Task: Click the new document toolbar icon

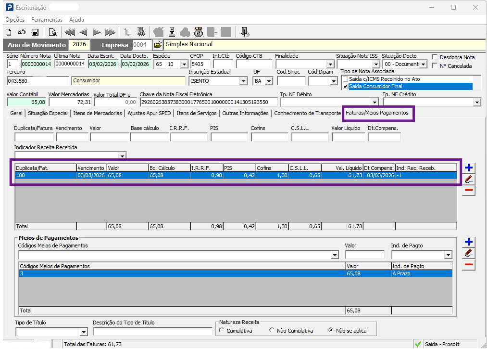Action: pos(9,32)
